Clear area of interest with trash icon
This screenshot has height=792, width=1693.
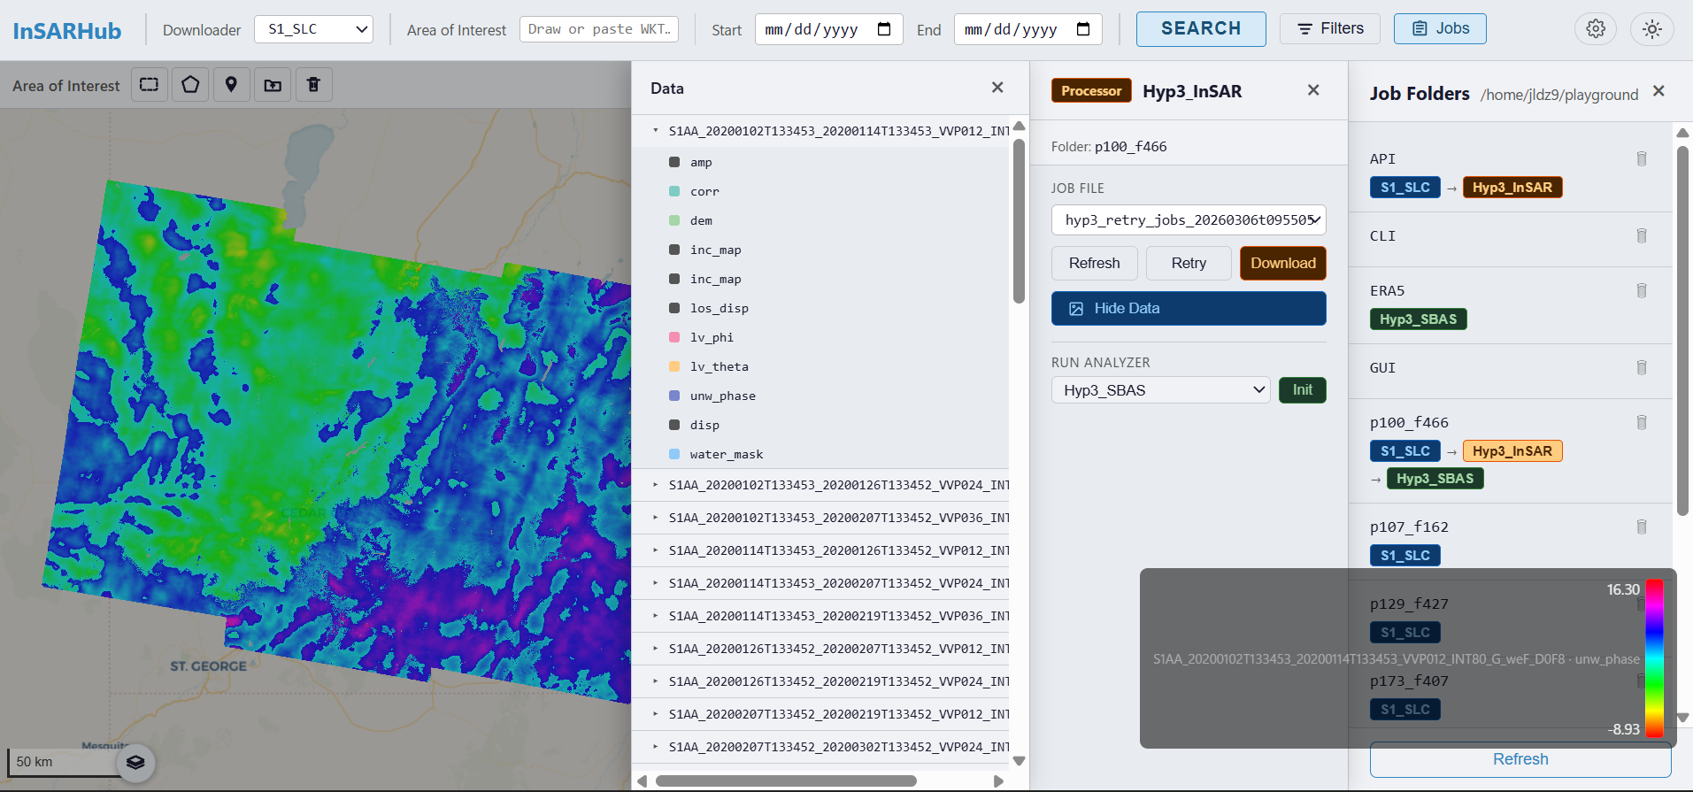[313, 85]
